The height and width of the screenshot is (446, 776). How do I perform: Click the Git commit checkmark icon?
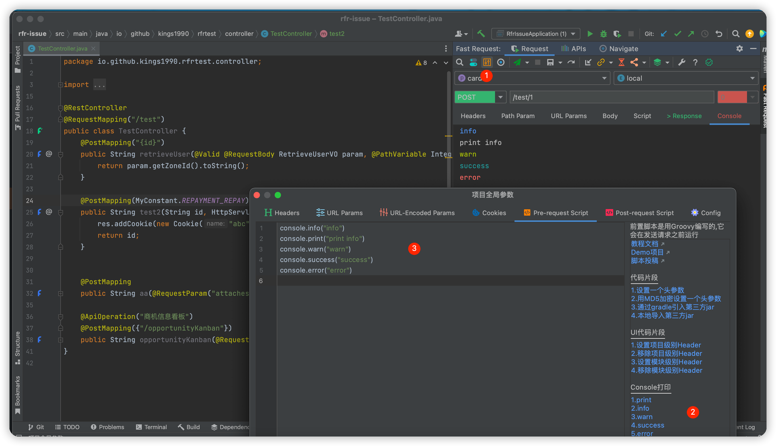[x=677, y=34]
